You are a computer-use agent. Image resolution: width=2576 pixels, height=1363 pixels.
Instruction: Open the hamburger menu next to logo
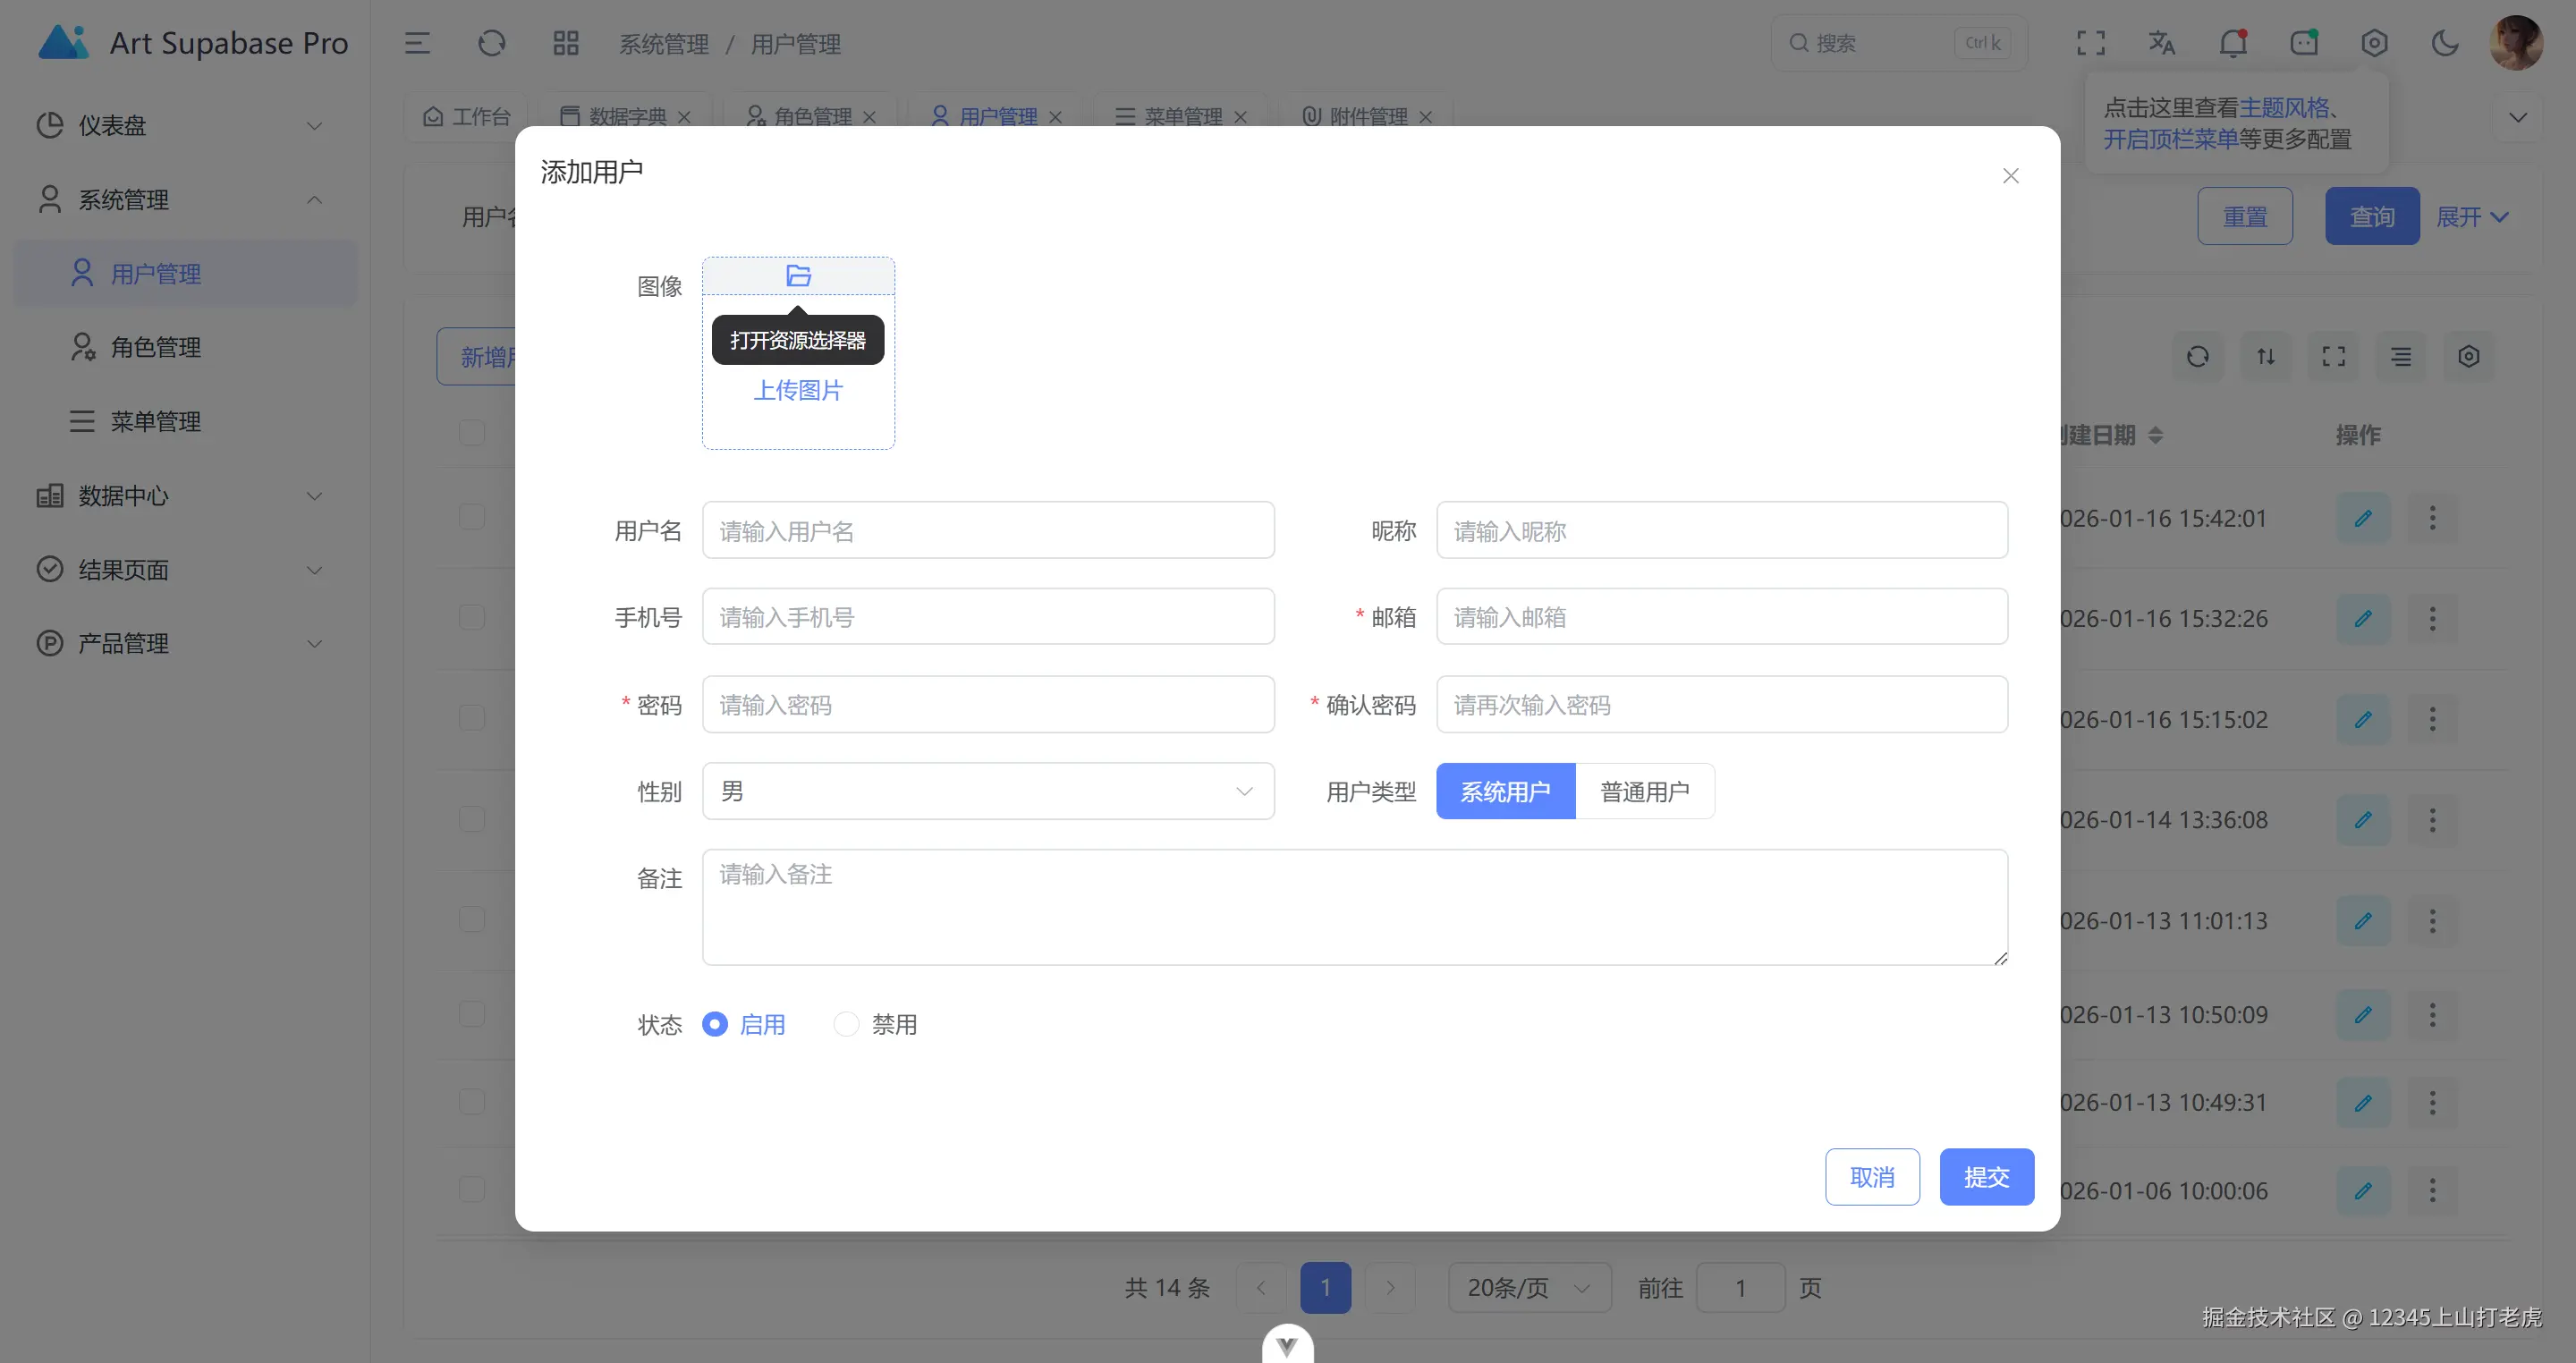pos(417,43)
